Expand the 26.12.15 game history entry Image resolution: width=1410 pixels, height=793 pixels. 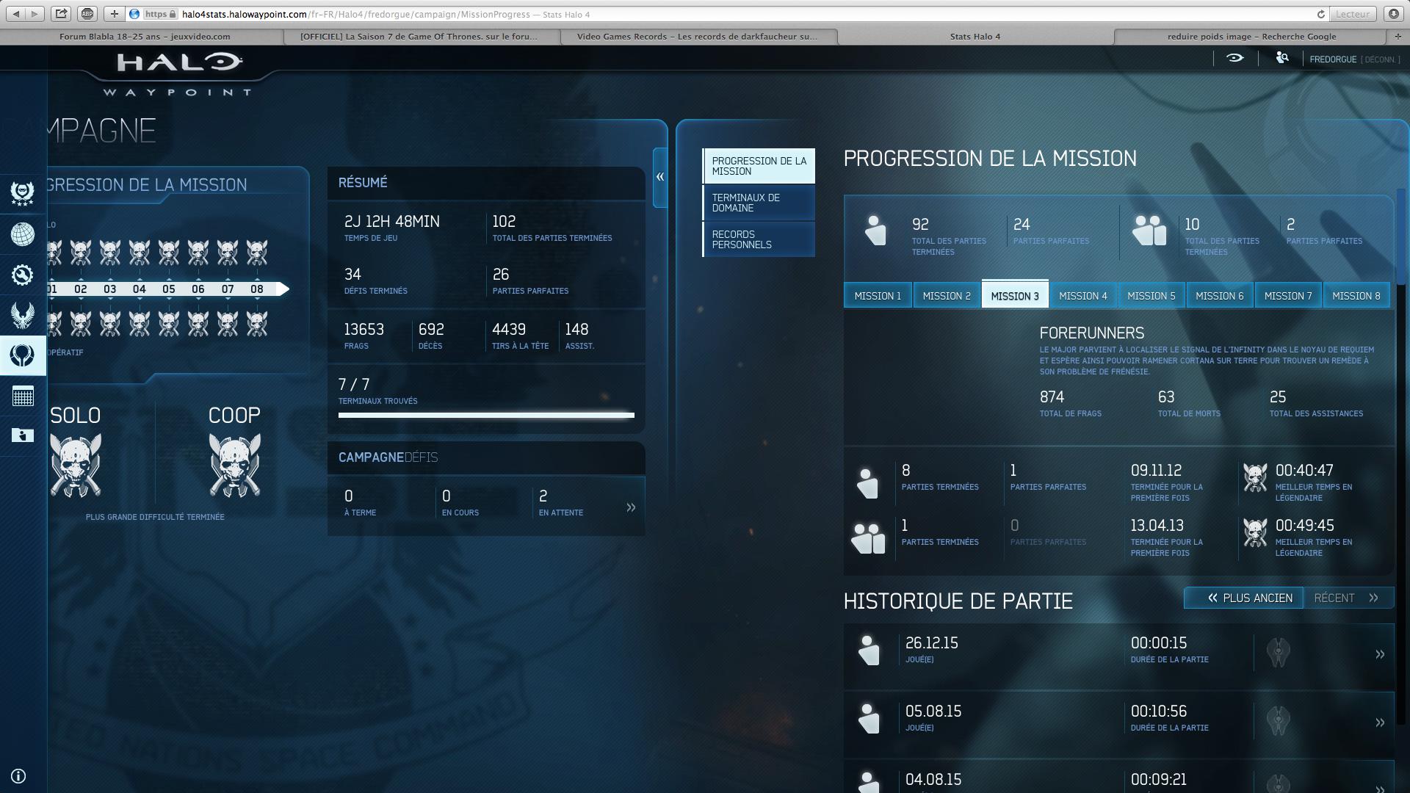point(1379,654)
